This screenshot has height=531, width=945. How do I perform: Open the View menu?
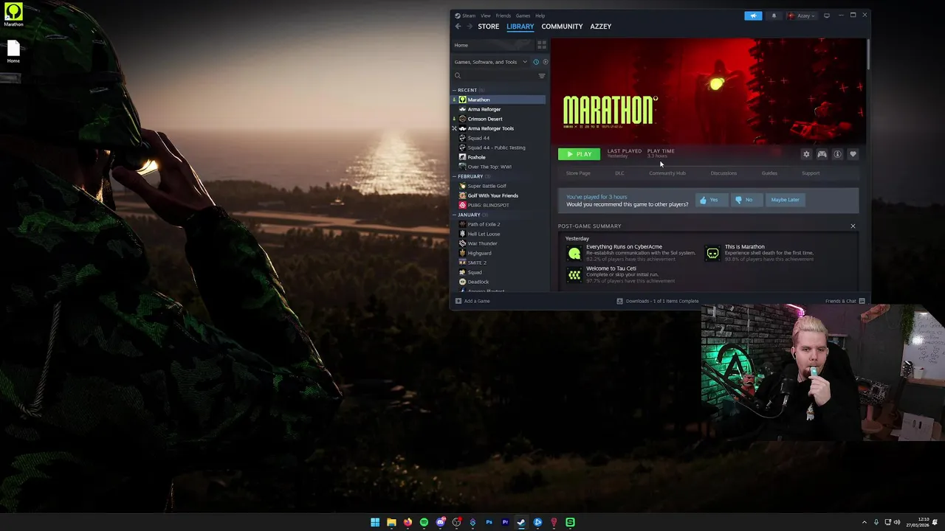tap(485, 15)
